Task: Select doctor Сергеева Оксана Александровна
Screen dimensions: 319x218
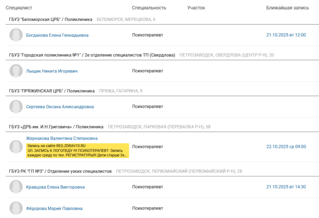Action: (60, 107)
